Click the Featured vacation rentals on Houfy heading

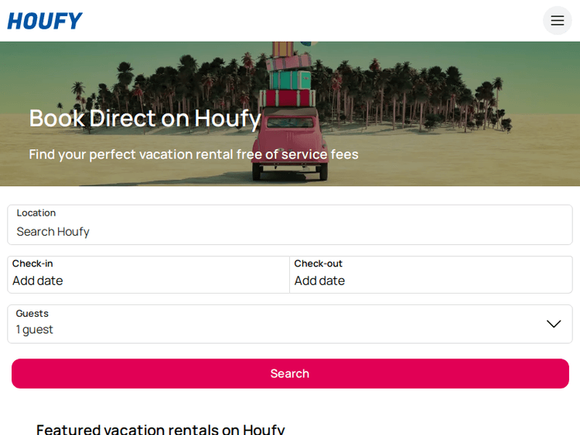pos(161,429)
